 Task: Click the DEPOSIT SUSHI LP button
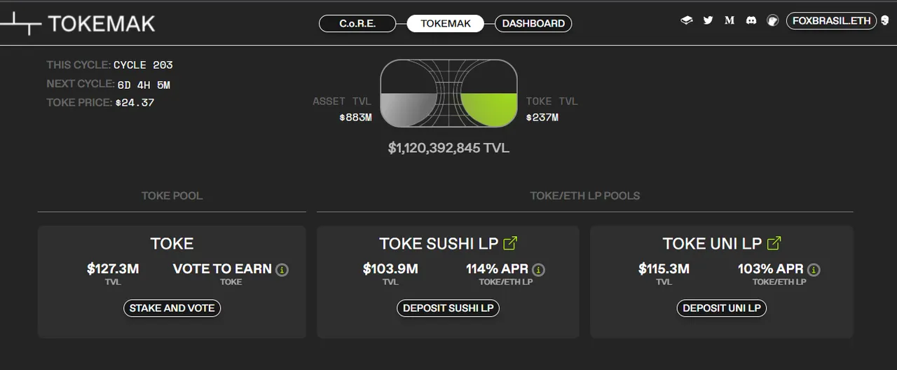[448, 308]
